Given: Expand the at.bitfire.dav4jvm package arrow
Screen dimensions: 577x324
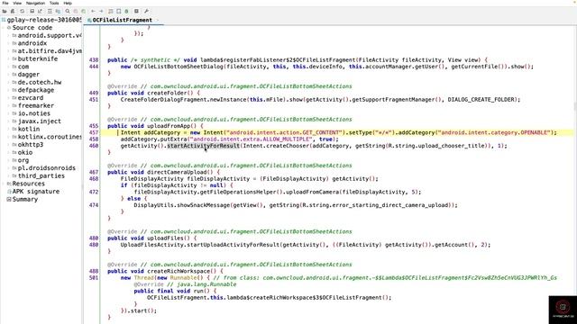Looking at the screenshot, I should coord(8,51).
